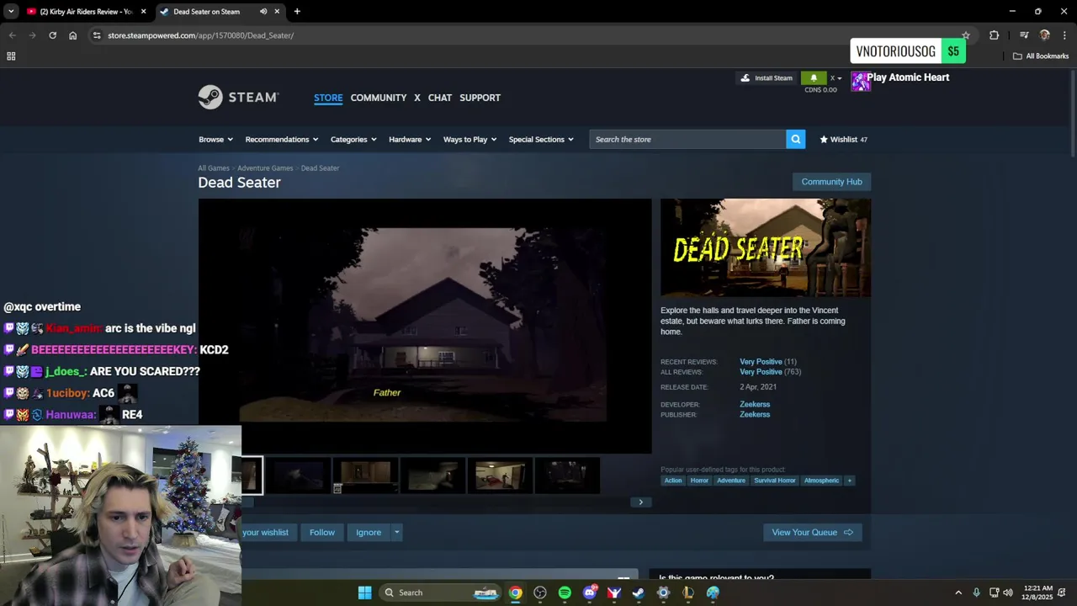
Task: Advance the thumbnail strip with right arrow
Action: pyautogui.click(x=640, y=502)
